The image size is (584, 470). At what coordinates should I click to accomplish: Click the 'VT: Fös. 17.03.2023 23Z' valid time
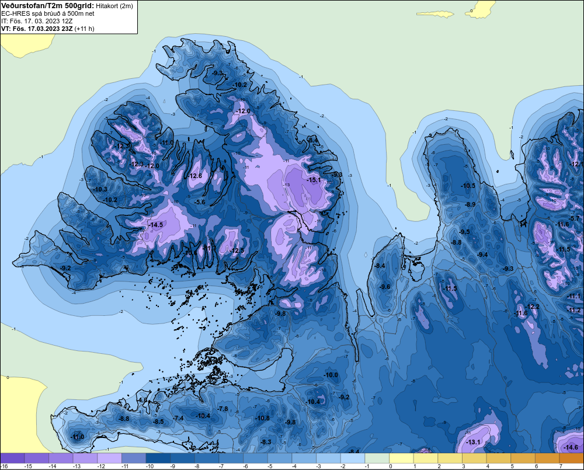(x=37, y=29)
